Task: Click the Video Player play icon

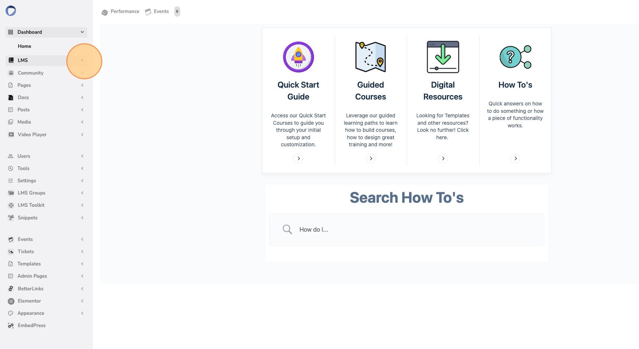Action: pos(11,135)
